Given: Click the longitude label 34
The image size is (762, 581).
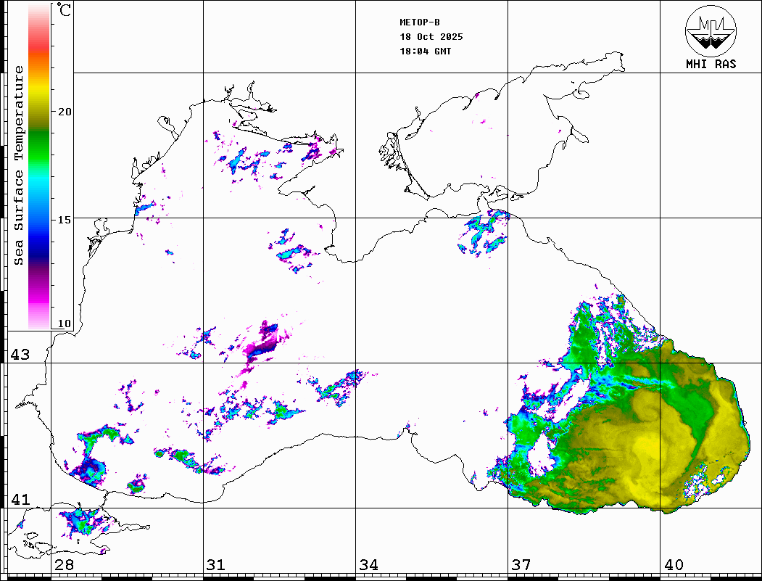Looking at the screenshot, I should (368, 565).
